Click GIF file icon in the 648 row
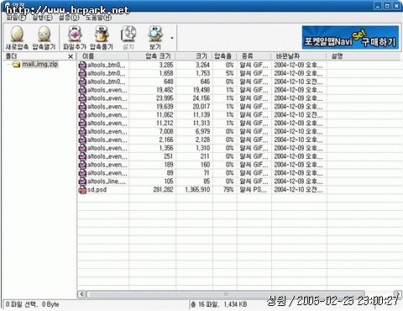Viewport: 403px width, 311px height. click(82, 82)
